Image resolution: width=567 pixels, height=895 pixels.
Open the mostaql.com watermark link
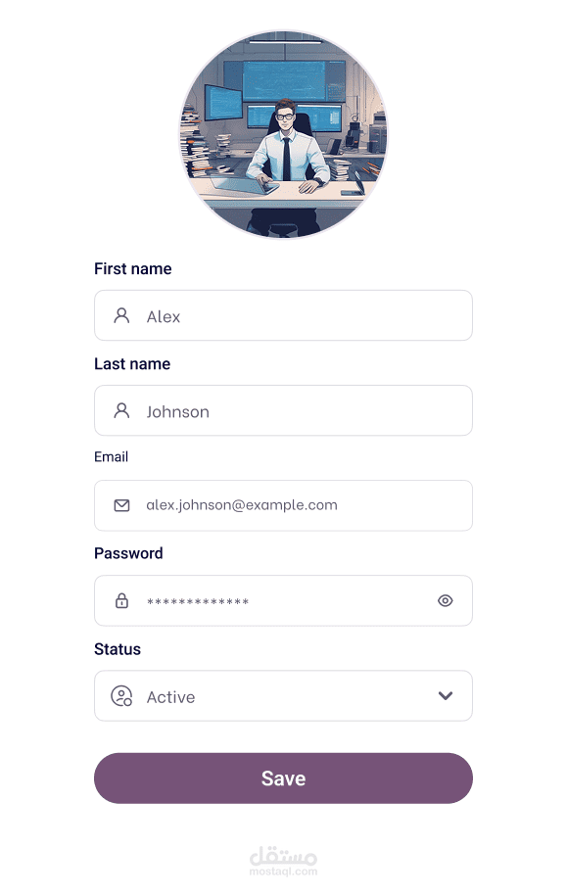283,862
